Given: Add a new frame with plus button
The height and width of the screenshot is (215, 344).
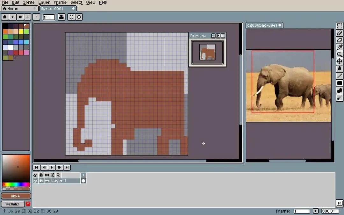Looking at the screenshot, I should [315, 211].
